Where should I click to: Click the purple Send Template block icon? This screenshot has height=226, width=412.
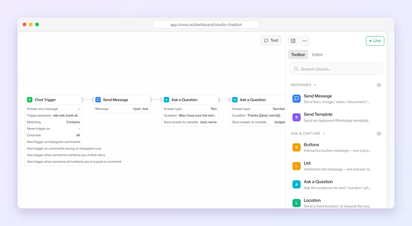pyautogui.click(x=296, y=117)
